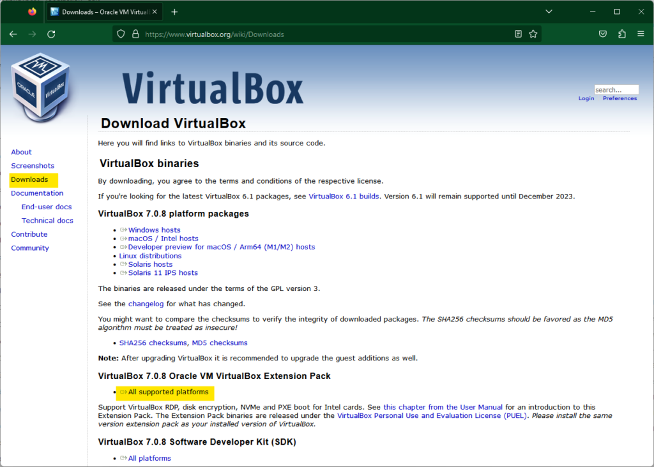Open the Firefox hamburger application menu
The width and height of the screenshot is (654, 467).
[x=641, y=34]
